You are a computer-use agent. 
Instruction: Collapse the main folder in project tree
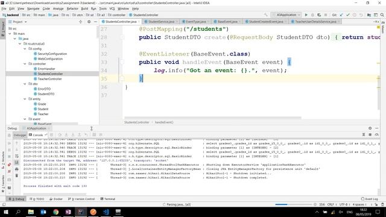pyautogui.click(x=10, y=34)
